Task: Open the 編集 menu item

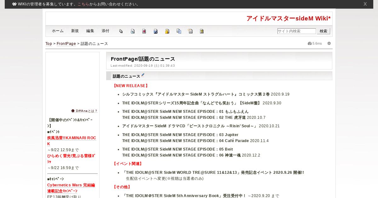Action: tap(90, 31)
